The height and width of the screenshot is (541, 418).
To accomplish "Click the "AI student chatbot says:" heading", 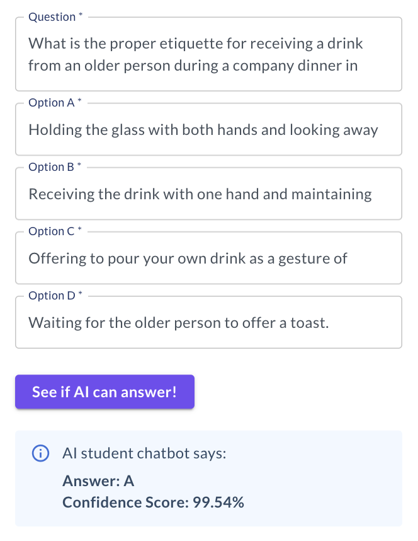I will tap(144, 453).
